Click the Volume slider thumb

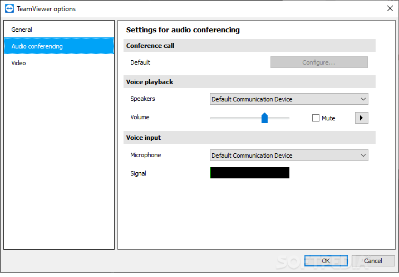pos(265,118)
